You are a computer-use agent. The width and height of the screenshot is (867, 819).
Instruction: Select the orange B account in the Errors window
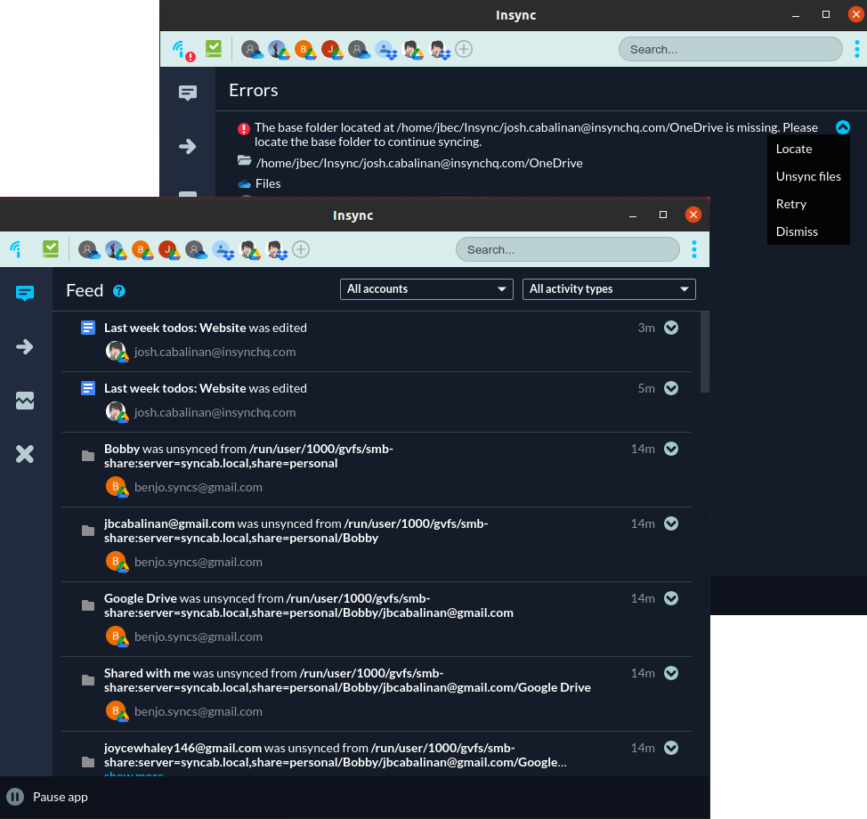point(305,50)
